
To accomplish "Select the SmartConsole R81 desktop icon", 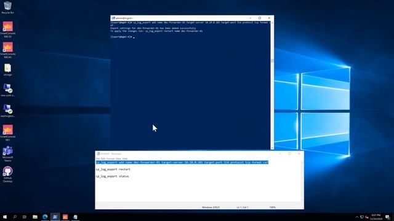I will click(7, 133).
